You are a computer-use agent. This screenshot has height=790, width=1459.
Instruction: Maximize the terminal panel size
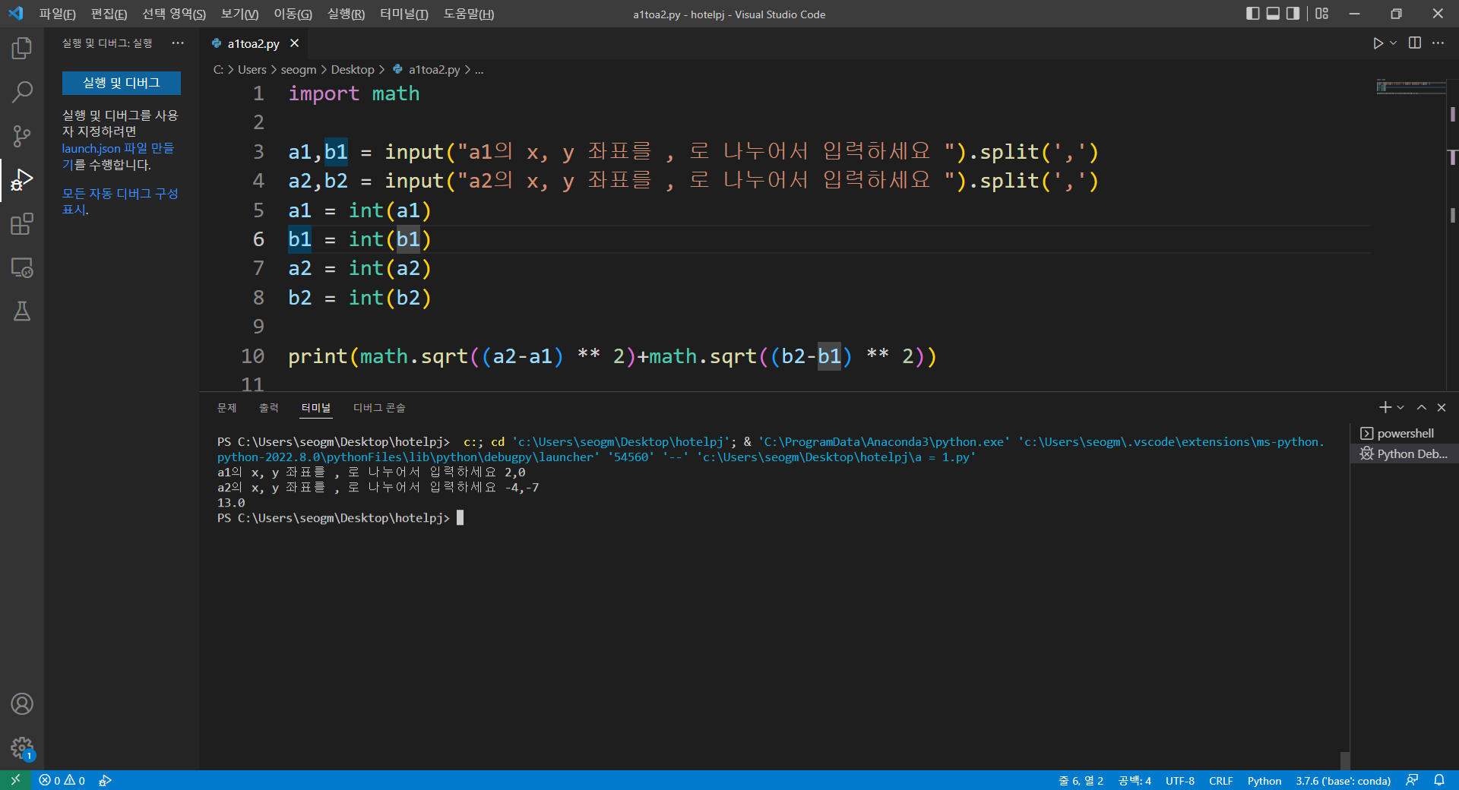tap(1422, 408)
